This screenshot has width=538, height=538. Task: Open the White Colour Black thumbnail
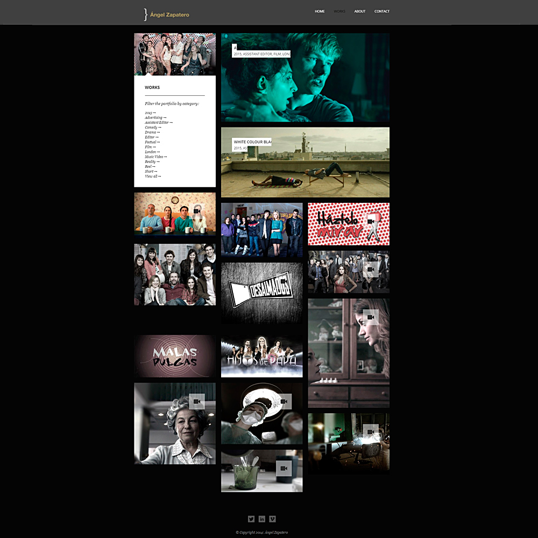tap(305, 162)
